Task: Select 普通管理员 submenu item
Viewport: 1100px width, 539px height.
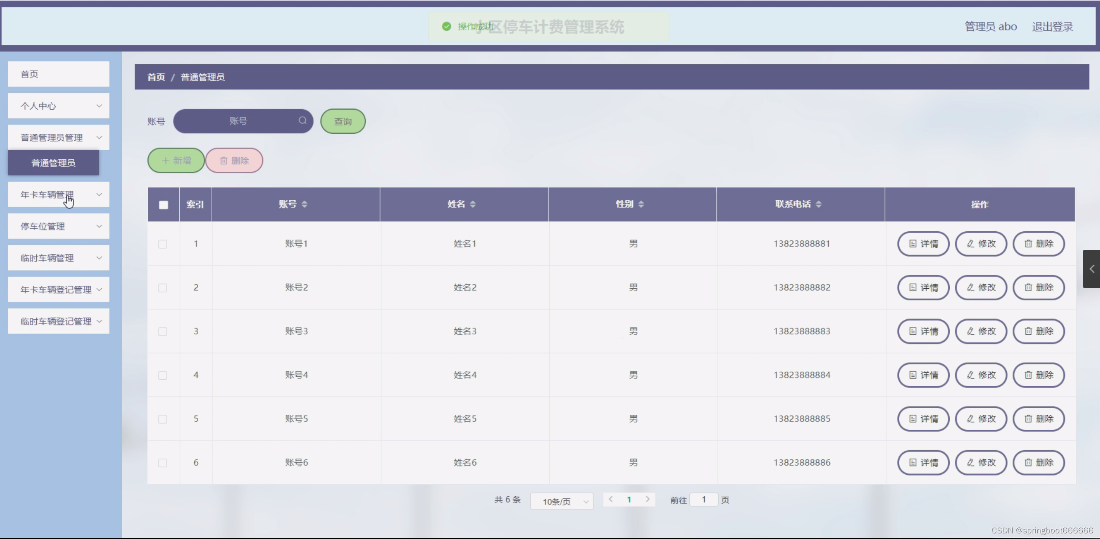Action: 54,163
